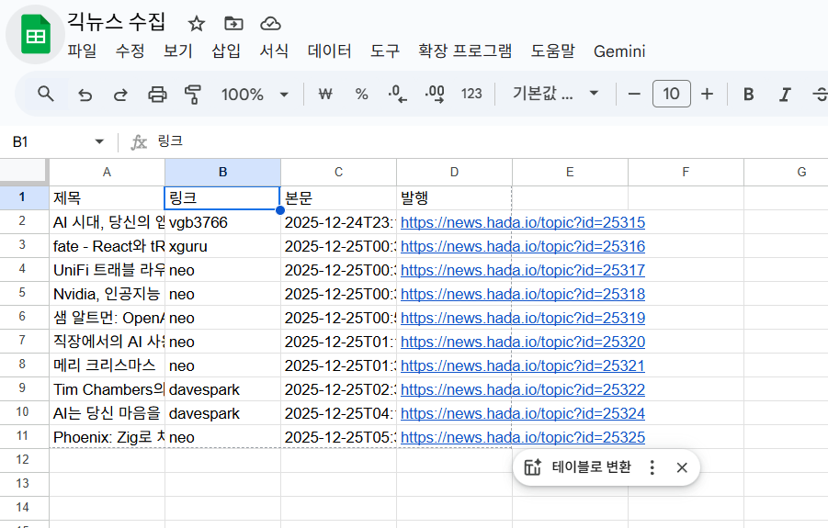Open the 도움말 menu
The image size is (828, 528).
553,51
